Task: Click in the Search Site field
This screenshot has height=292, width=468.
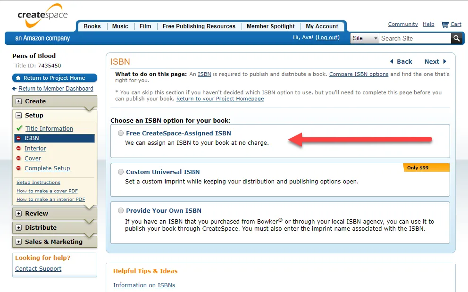Action: [x=415, y=38]
